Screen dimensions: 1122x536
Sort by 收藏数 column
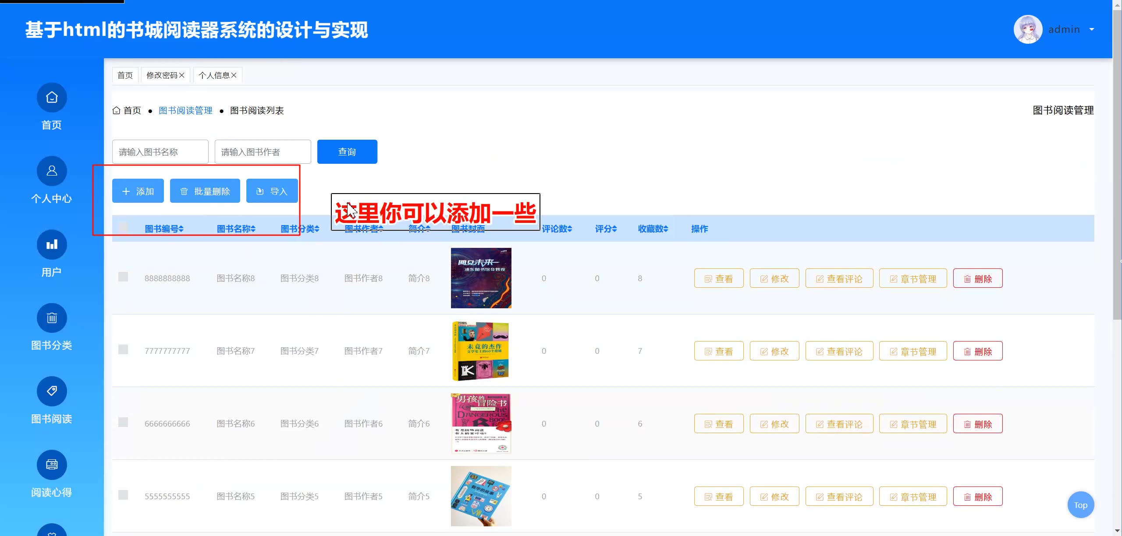pyautogui.click(x=653, y=229)
